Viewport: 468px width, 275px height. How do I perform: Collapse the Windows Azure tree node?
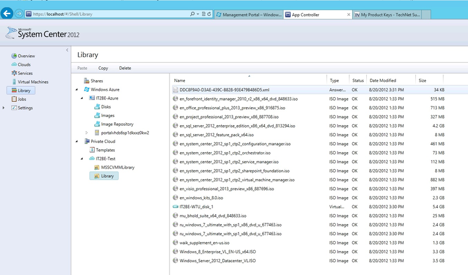(77, 90)
